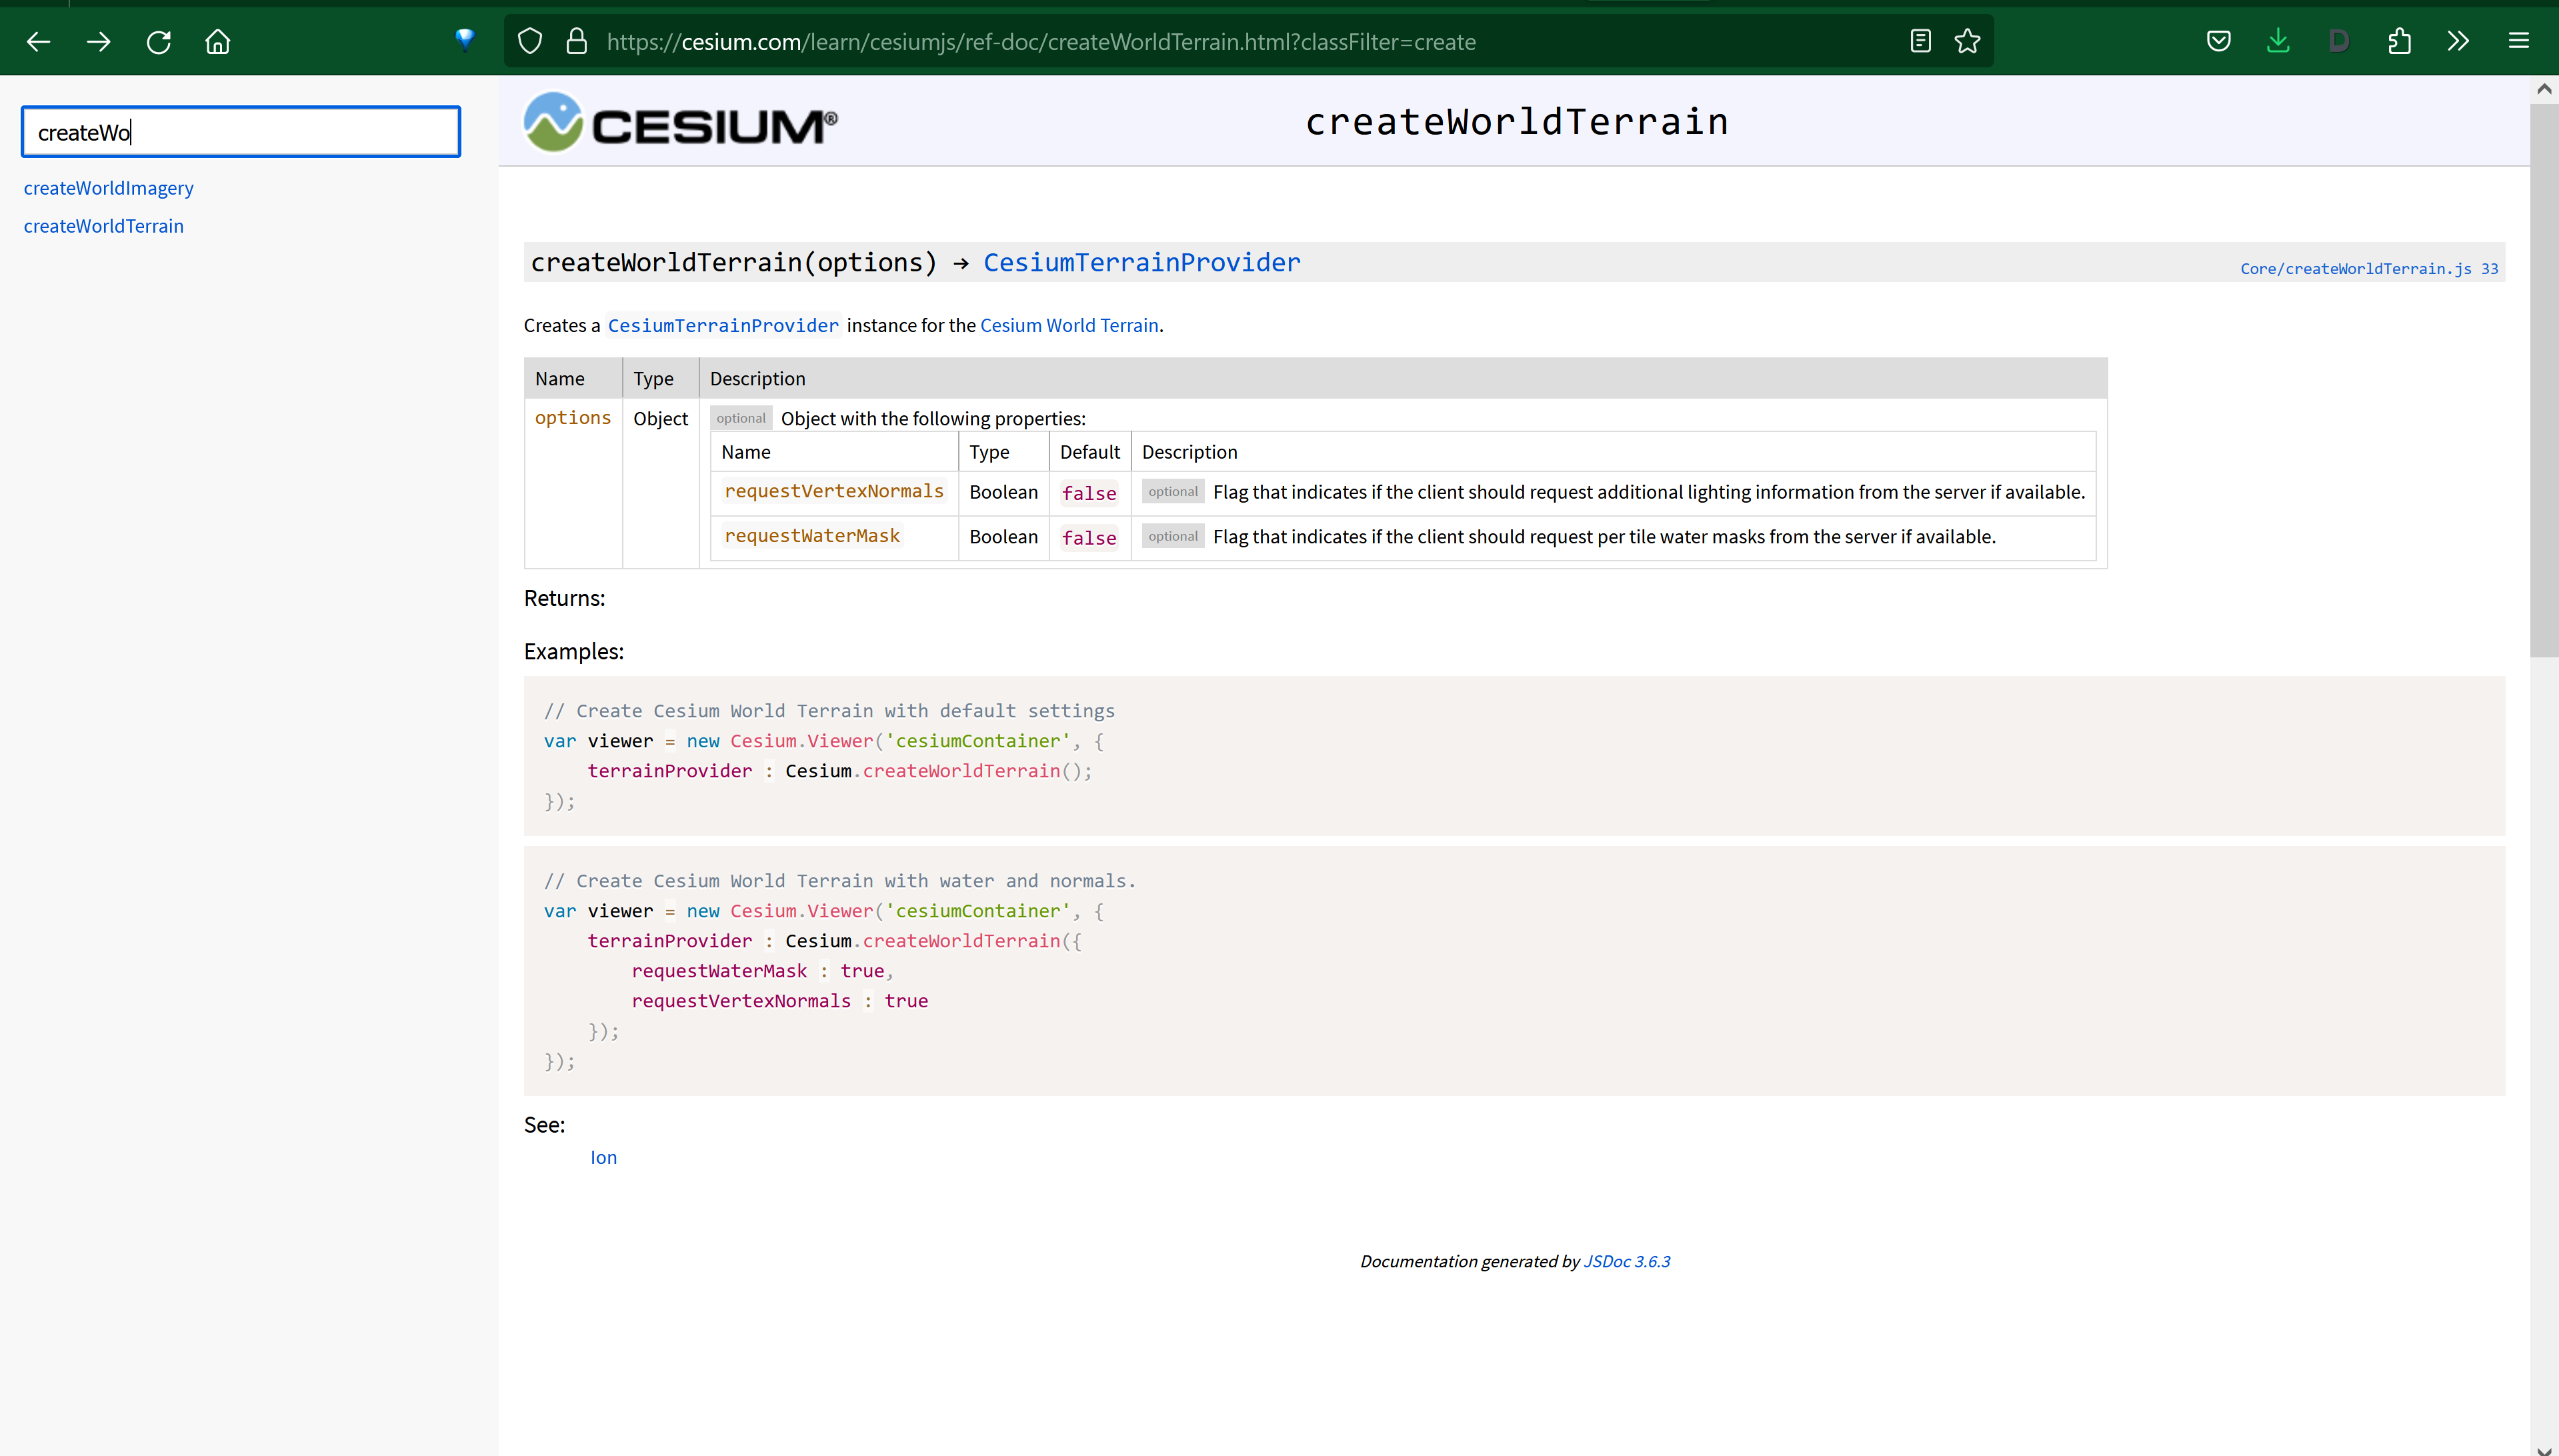Click the blue diamond extension icon
Image resolution: width=2559 pixels, height=1456 pixels.
[x=464, y=40]
